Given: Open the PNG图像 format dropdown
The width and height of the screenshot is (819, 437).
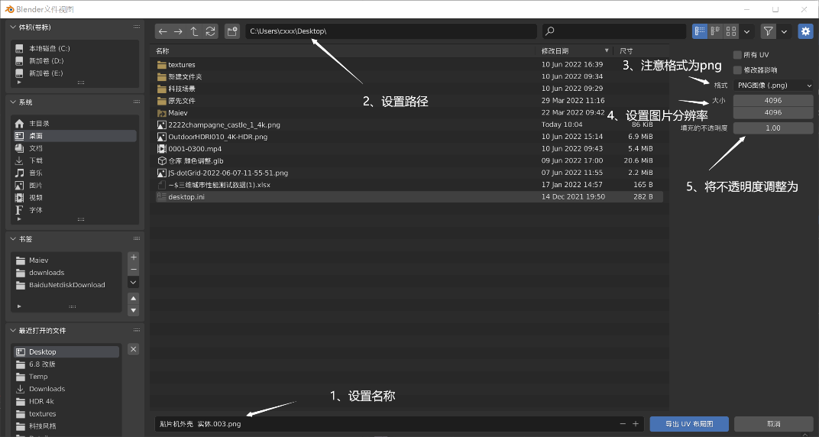Looking at the screenshot, I should (x=773, y=85).
